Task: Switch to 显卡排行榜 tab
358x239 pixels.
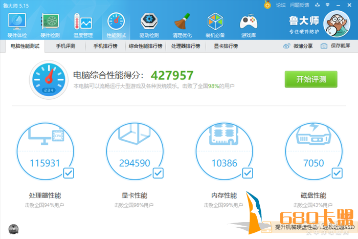Action: [226, 46]
